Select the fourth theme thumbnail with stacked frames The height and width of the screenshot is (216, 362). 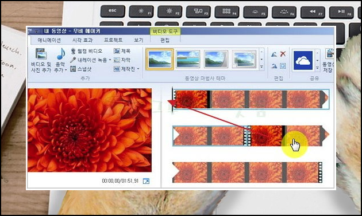tap(244, 59)
